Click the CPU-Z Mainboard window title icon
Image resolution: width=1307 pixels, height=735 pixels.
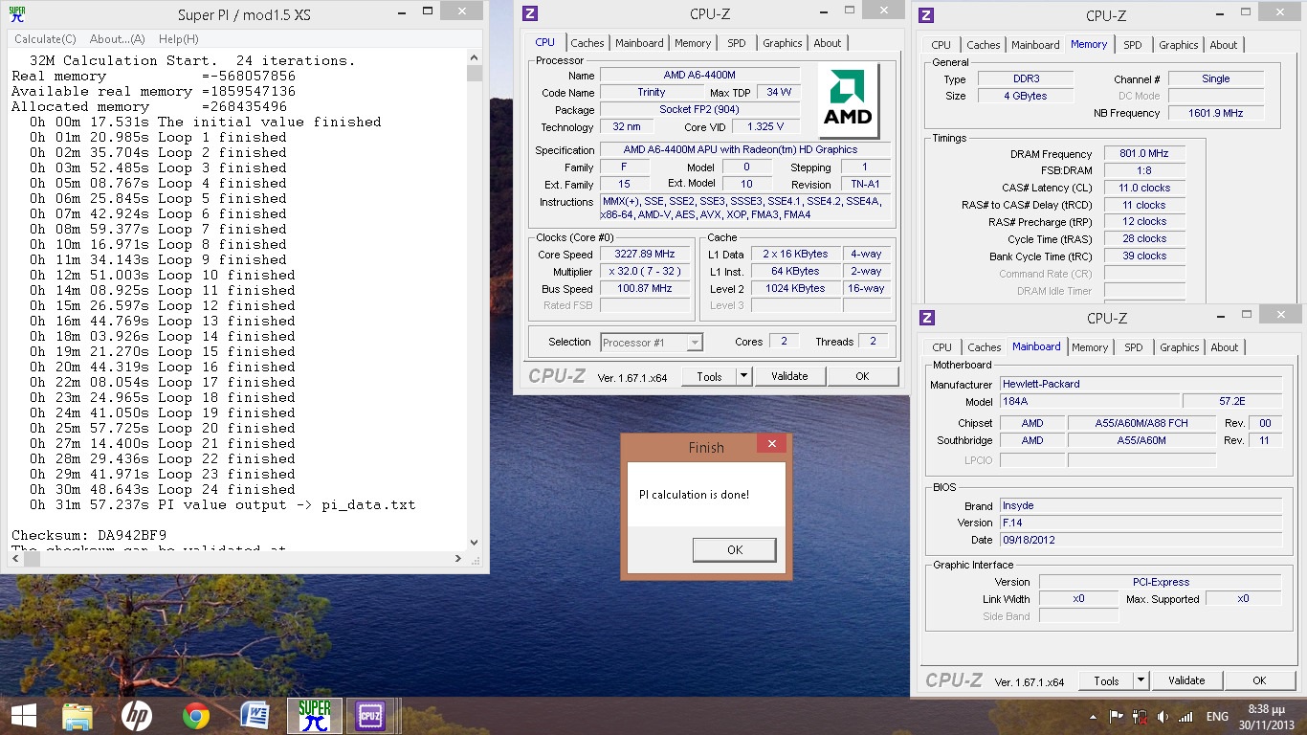[927, 317]
